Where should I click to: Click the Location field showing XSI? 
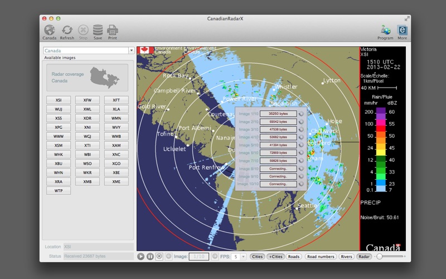pyautogui.click(x=99, y=247)
